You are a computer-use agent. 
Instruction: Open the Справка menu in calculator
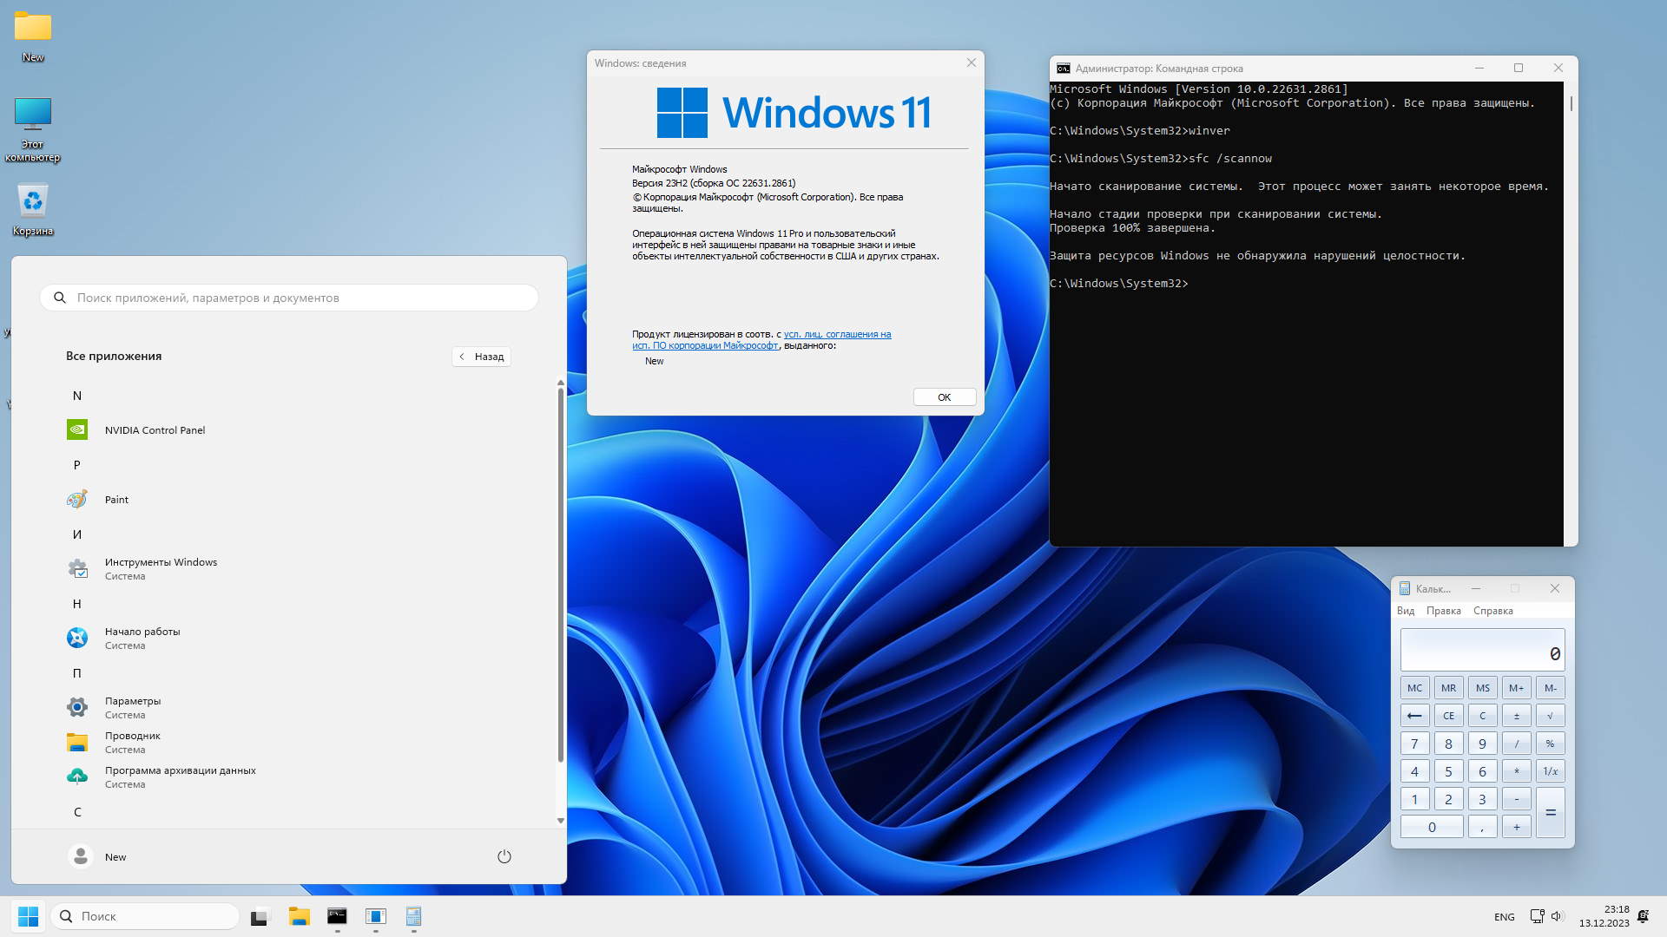pyautogui.click(x=1492, y=611)
